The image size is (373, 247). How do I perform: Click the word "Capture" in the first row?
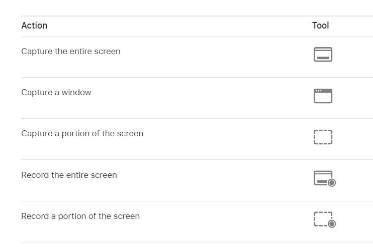pos(37,52)
